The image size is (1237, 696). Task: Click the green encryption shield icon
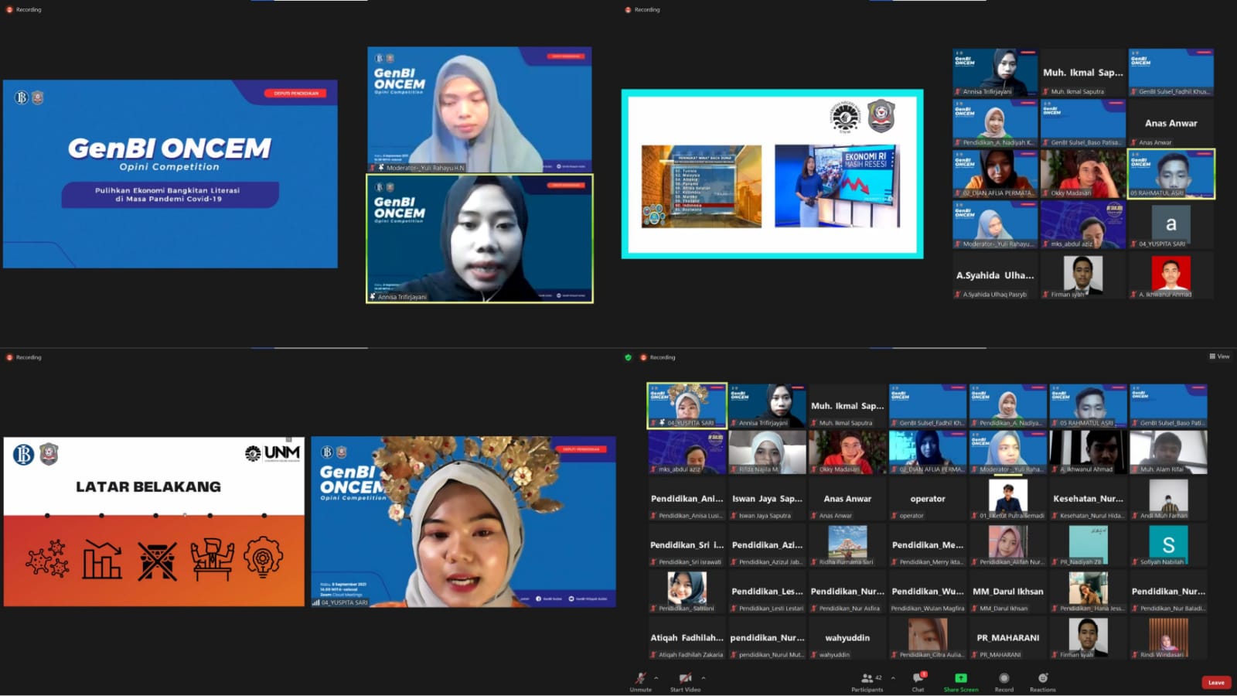tap(628, 357)
